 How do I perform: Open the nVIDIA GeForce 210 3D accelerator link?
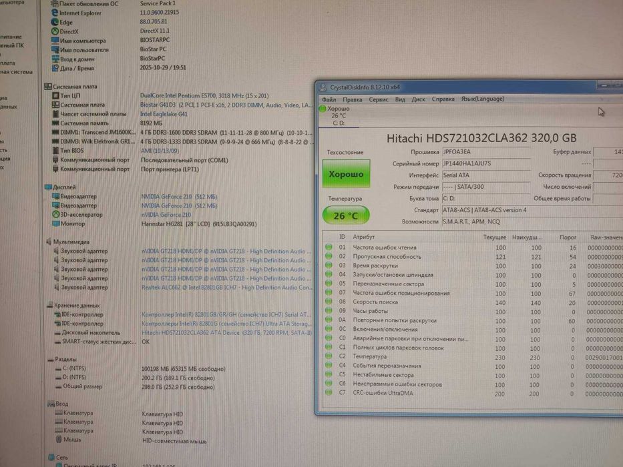tap(166, 215)
